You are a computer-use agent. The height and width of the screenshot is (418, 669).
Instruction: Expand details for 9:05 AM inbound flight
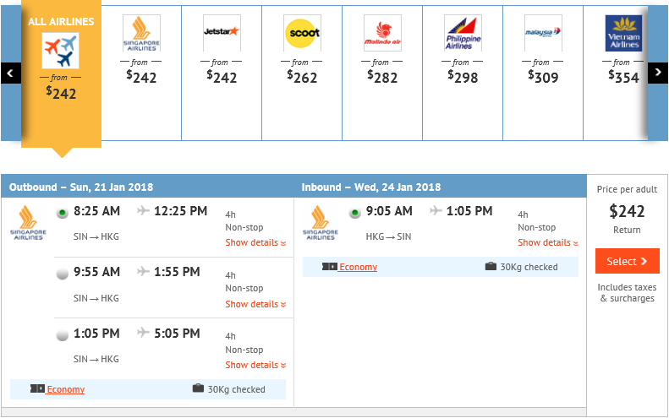tap(548, 243)
